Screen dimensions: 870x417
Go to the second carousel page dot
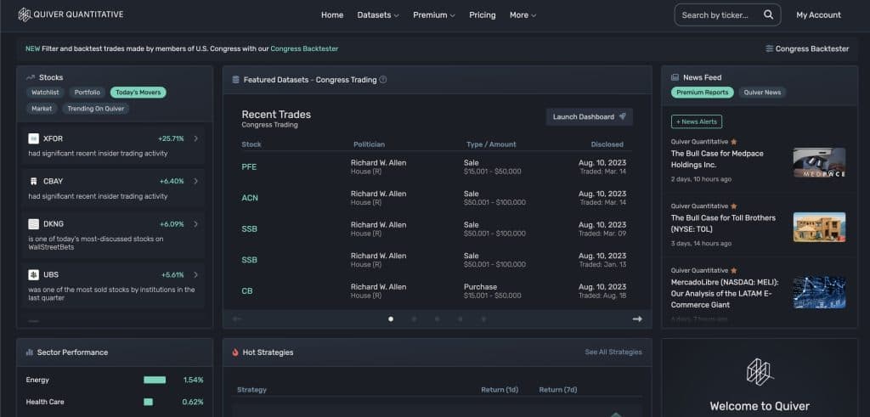coord(414,318)
